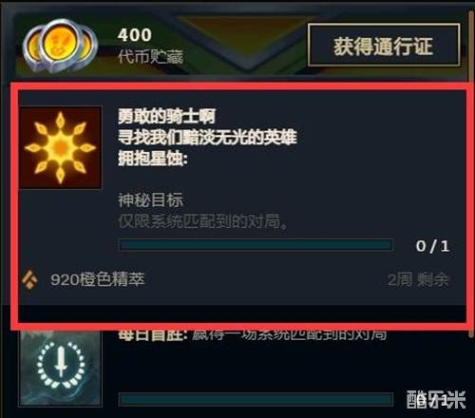Click the 神秘目标 objective text
The height and width of the screenshot is (418, 475).
click(x=150, y=200)
